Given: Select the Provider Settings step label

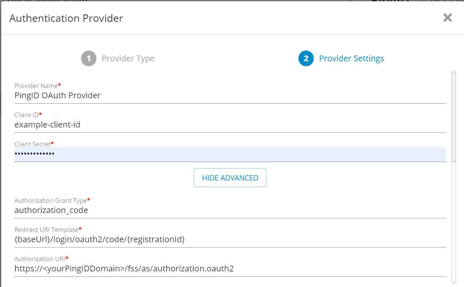Looking at the screenshot, I should pos(351,58).
